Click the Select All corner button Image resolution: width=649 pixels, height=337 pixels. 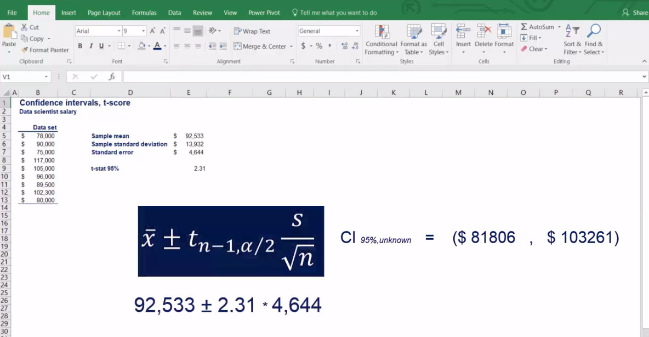tap(5, 93)
